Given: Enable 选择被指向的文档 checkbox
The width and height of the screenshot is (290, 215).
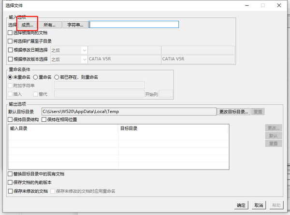Looking at the screenshot, I should [10, 33].
